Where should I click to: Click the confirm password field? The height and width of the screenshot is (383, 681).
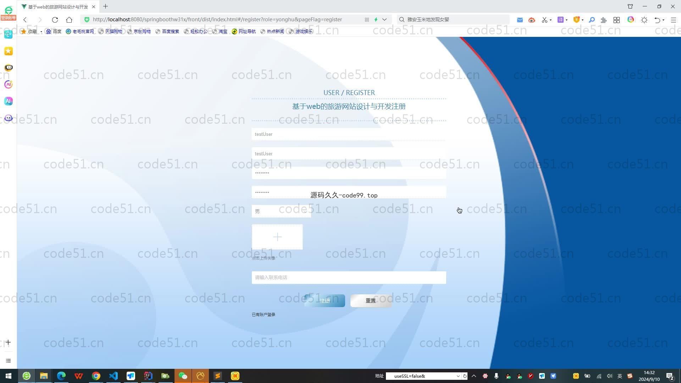[349, 192]
